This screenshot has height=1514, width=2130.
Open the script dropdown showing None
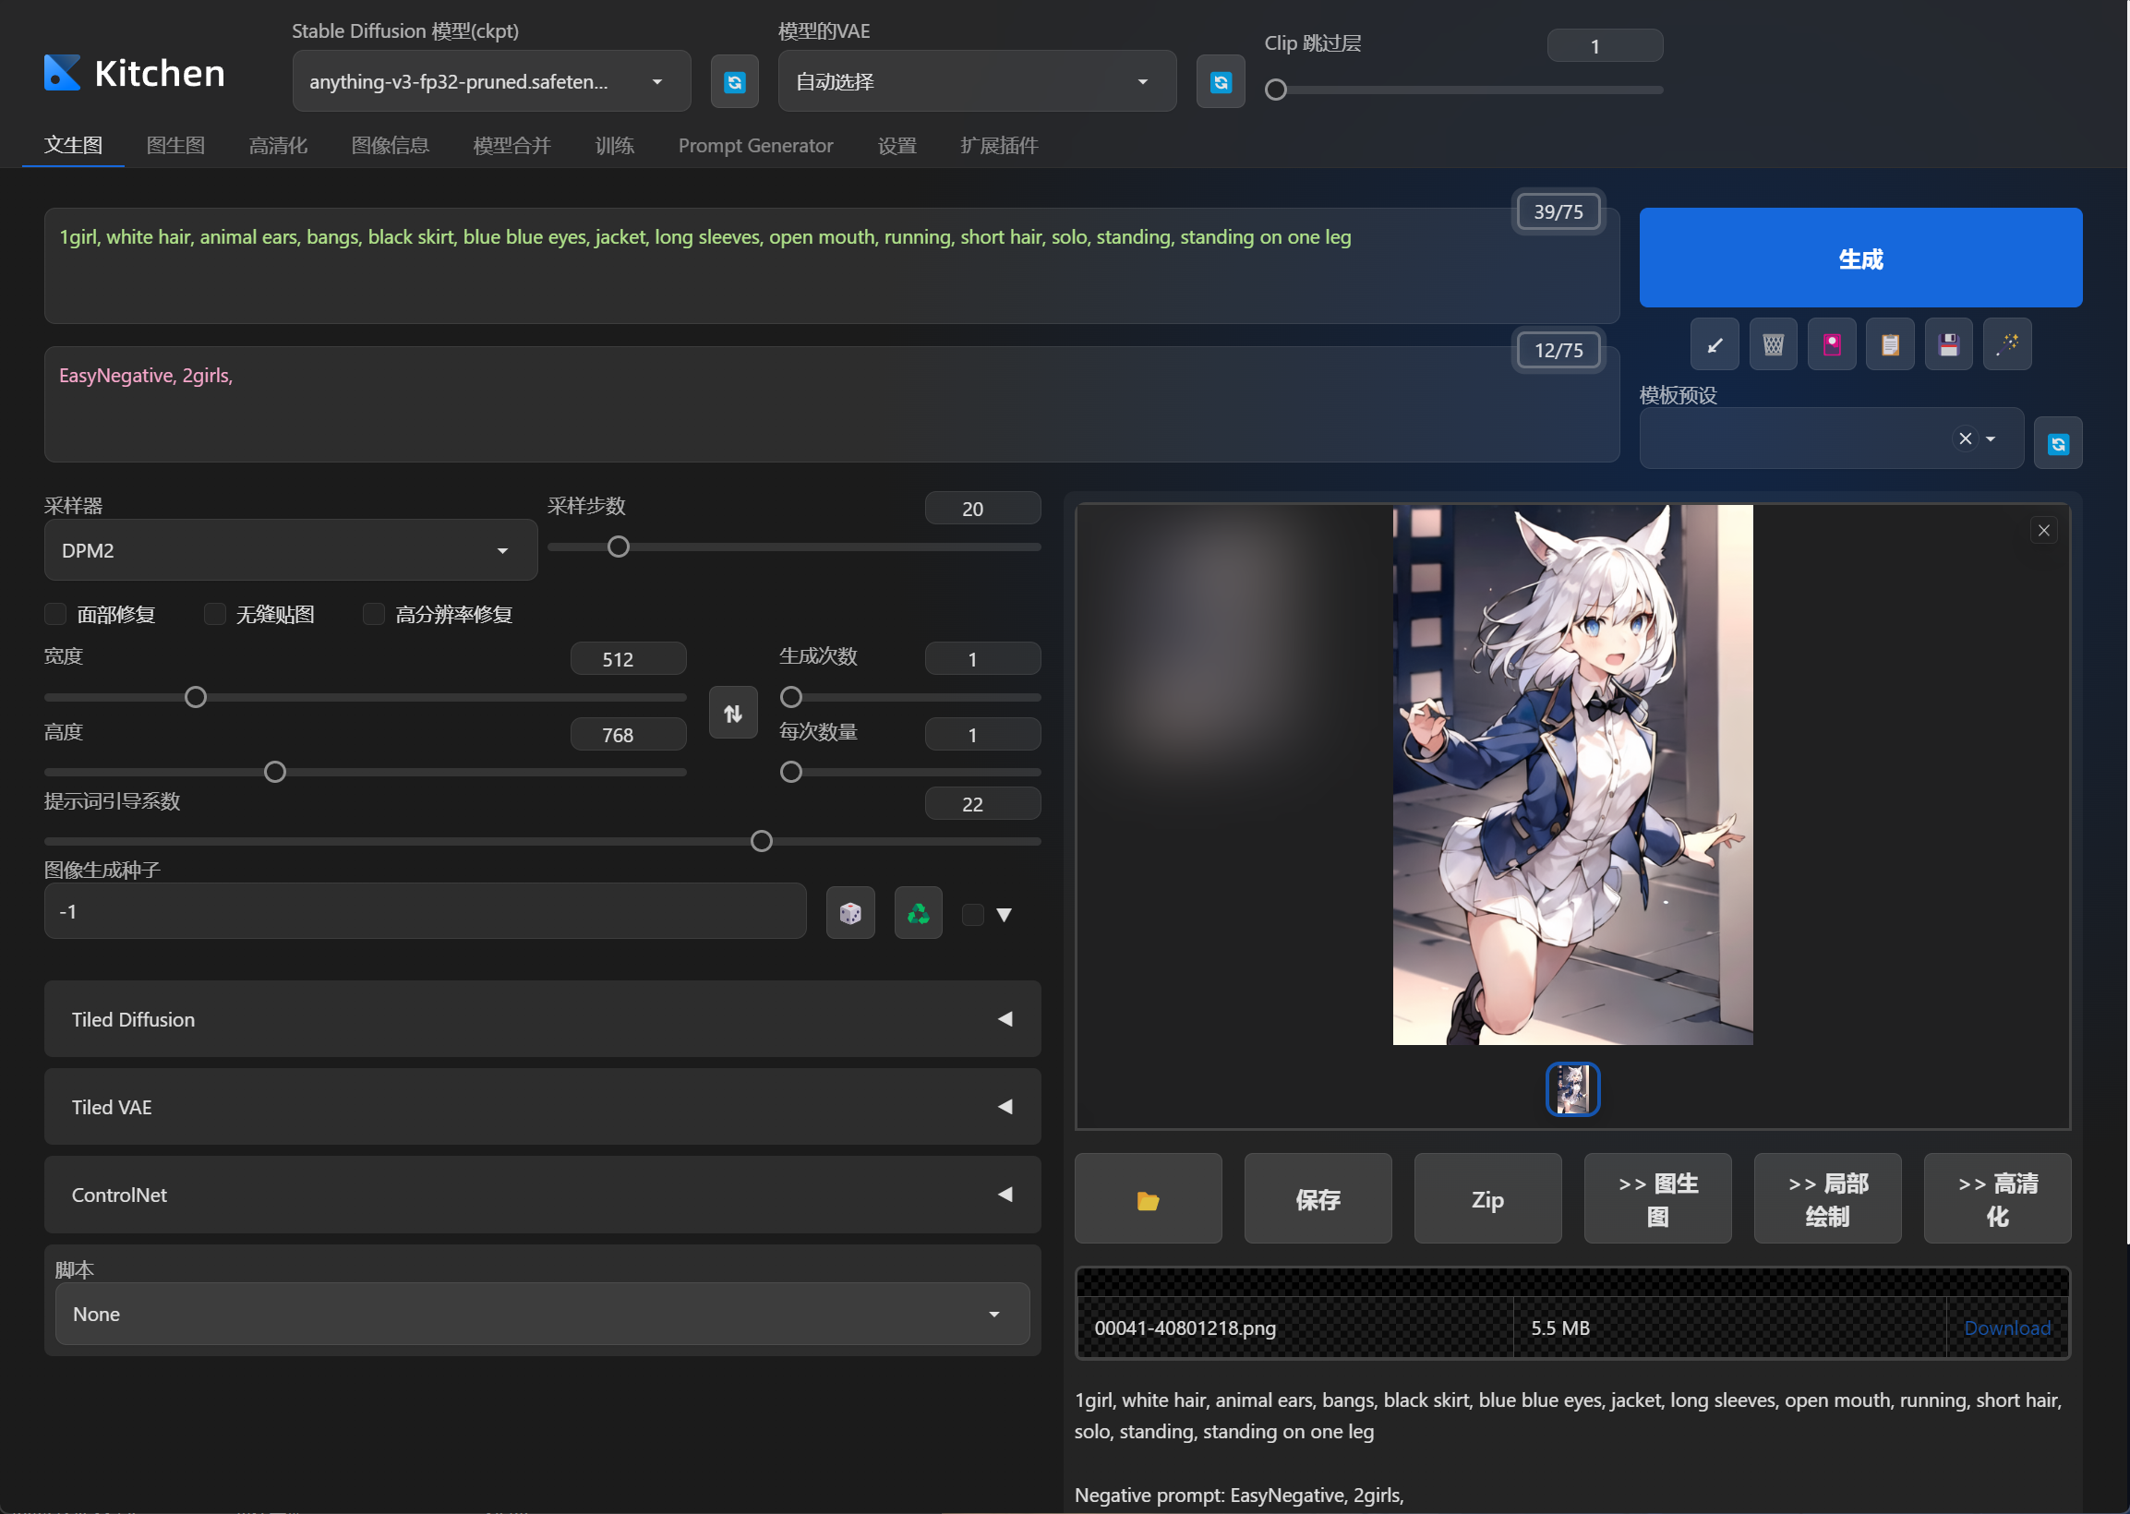click(543, 1314)
